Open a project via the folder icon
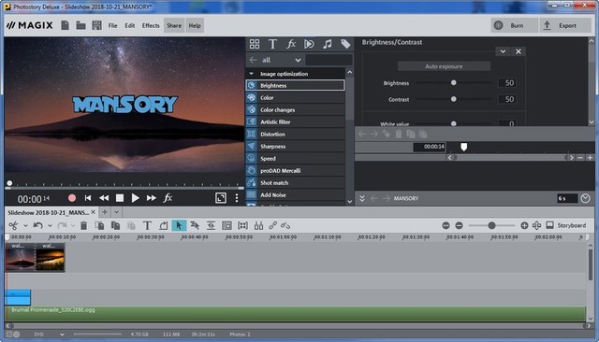Image resolution: width=599 pixels, height=342 pixels. tap(80, 25)
